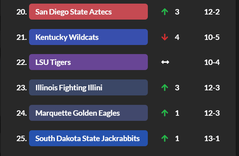Open the LSU Tigers team entry
The image size is (239, 156).
tap(88, 62)
